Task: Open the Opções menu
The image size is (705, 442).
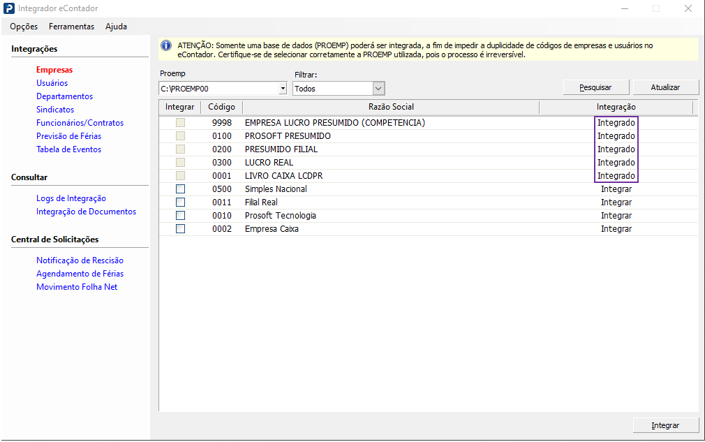Action: [24, 27]
